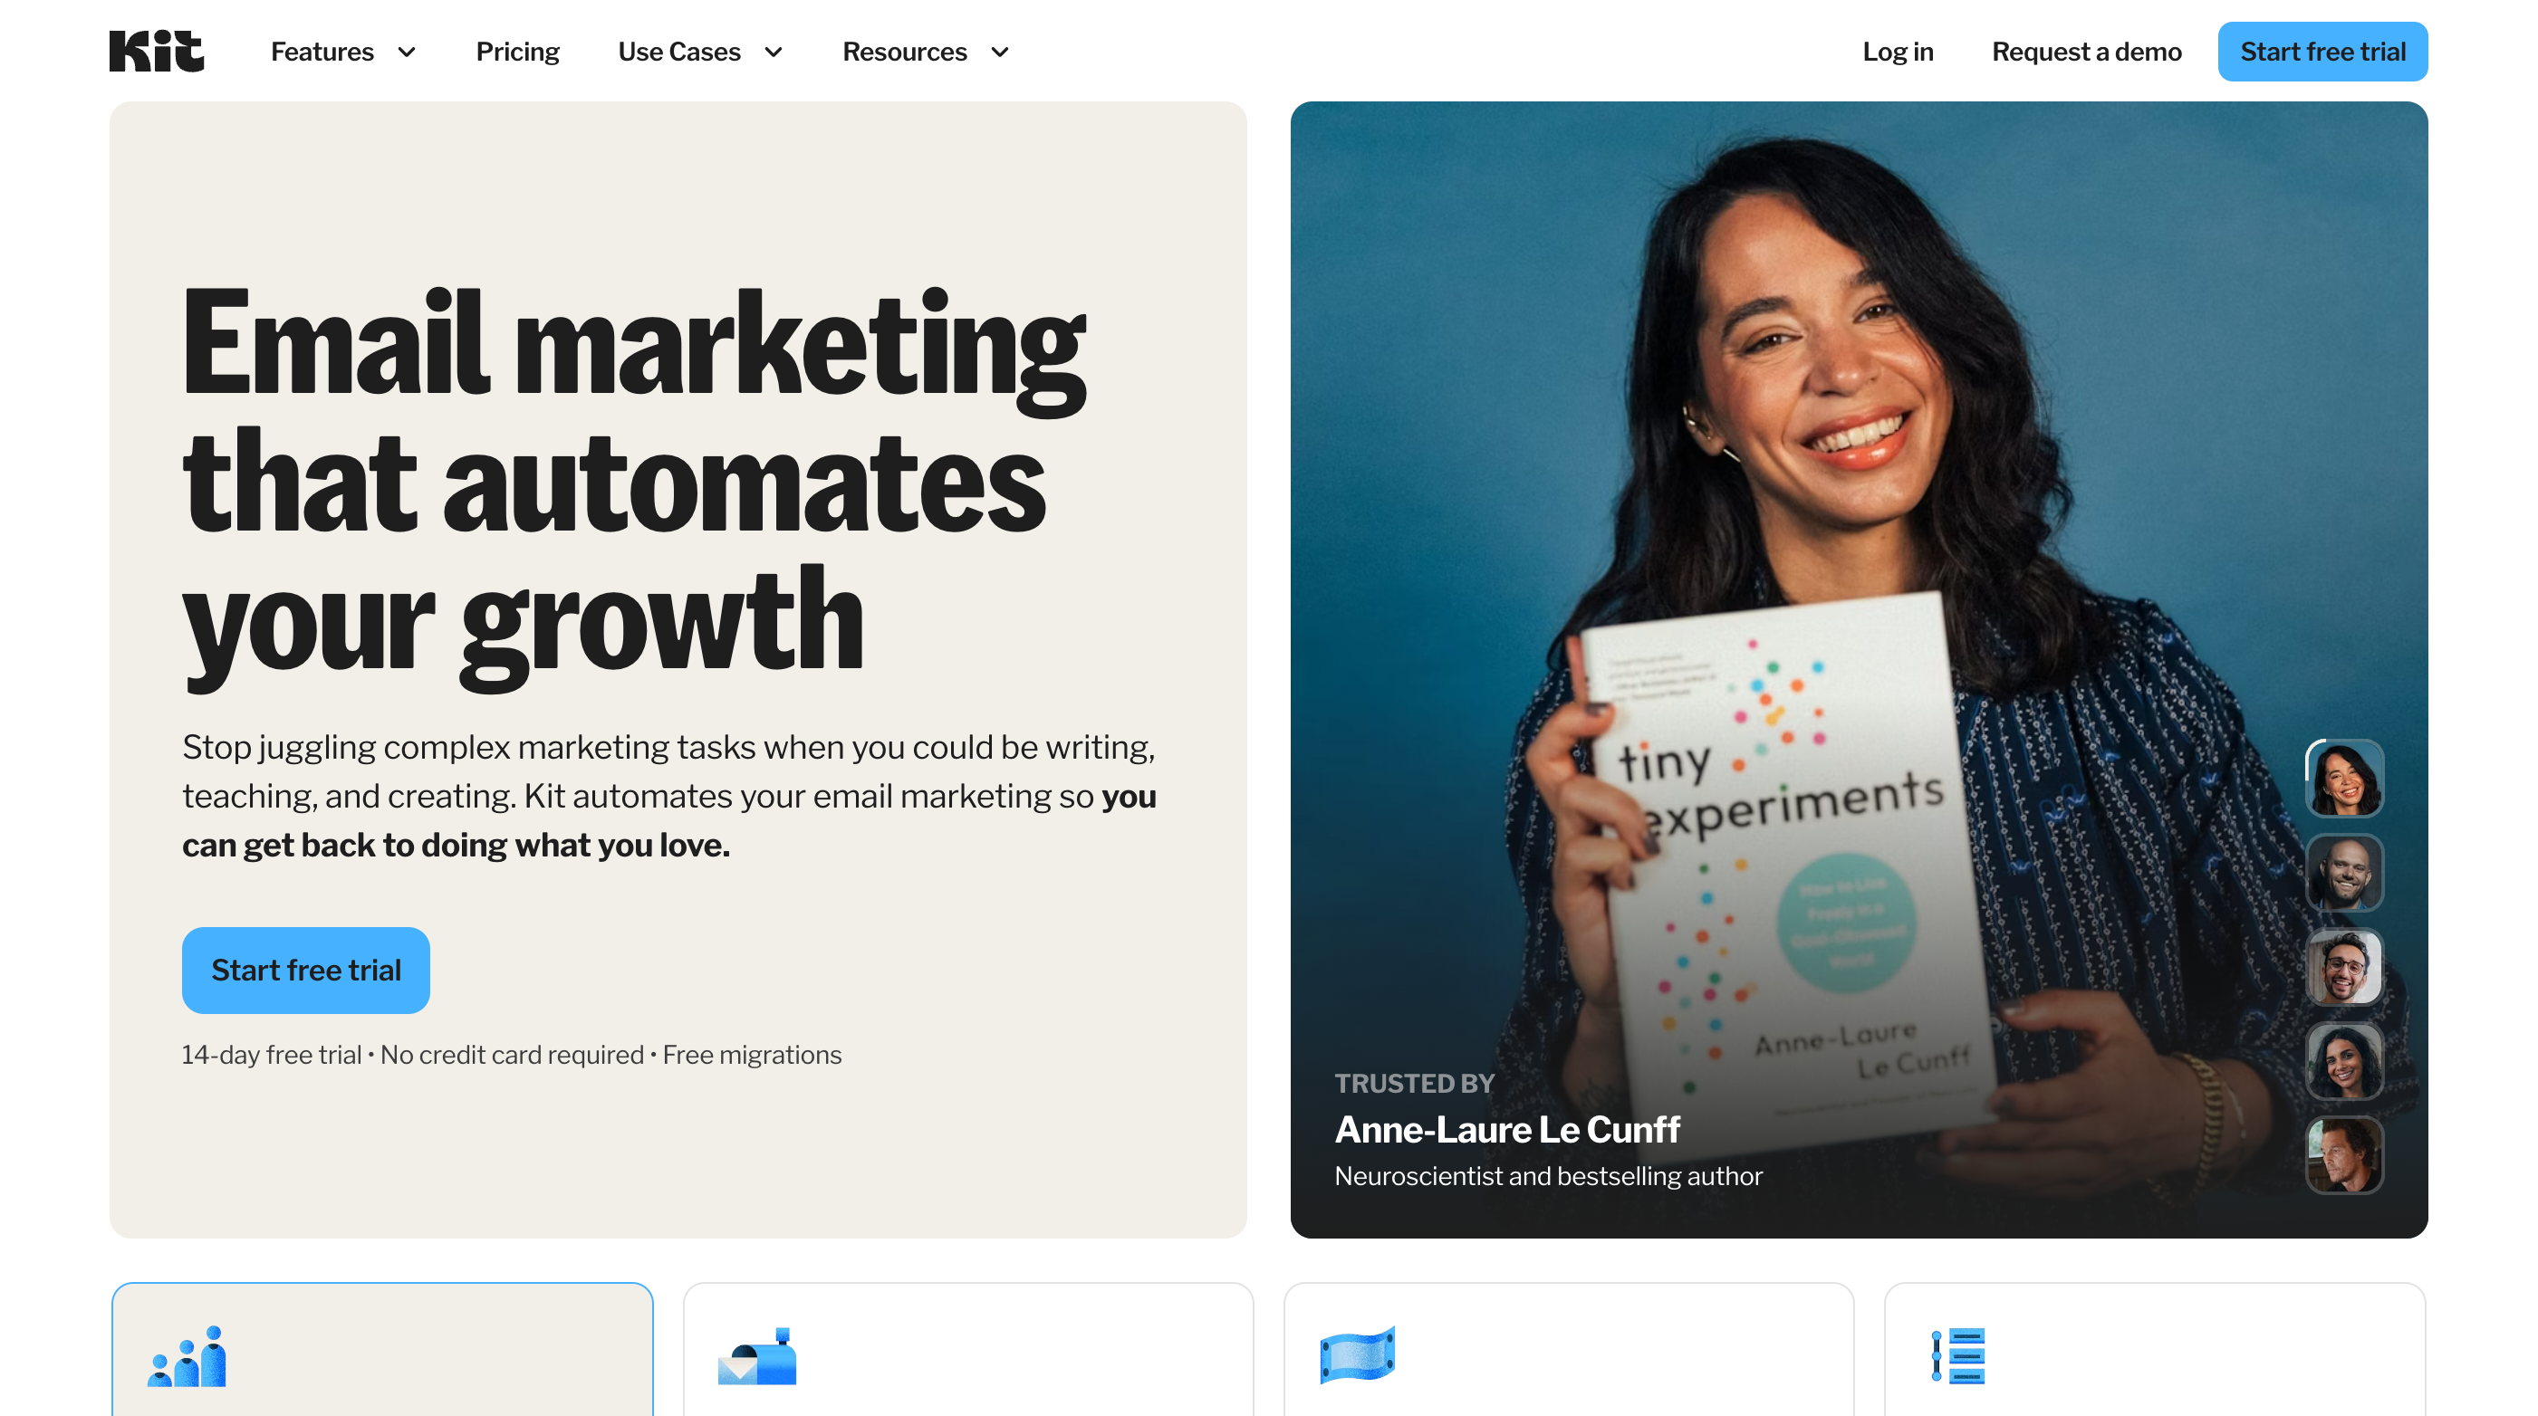Select the fourth avatar, dark-haired woman
This screenshot has width=2538, height=1416.
pyautogui.click(x=2344, y=1060)
